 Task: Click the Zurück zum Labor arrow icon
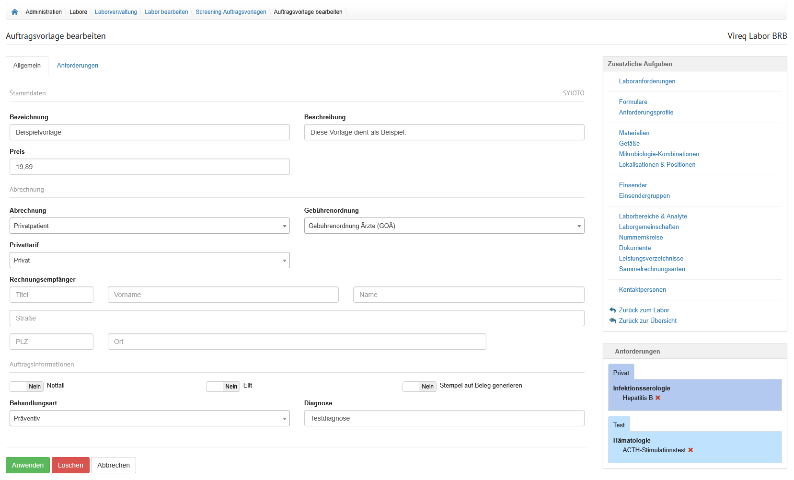[x=612, y=310]
